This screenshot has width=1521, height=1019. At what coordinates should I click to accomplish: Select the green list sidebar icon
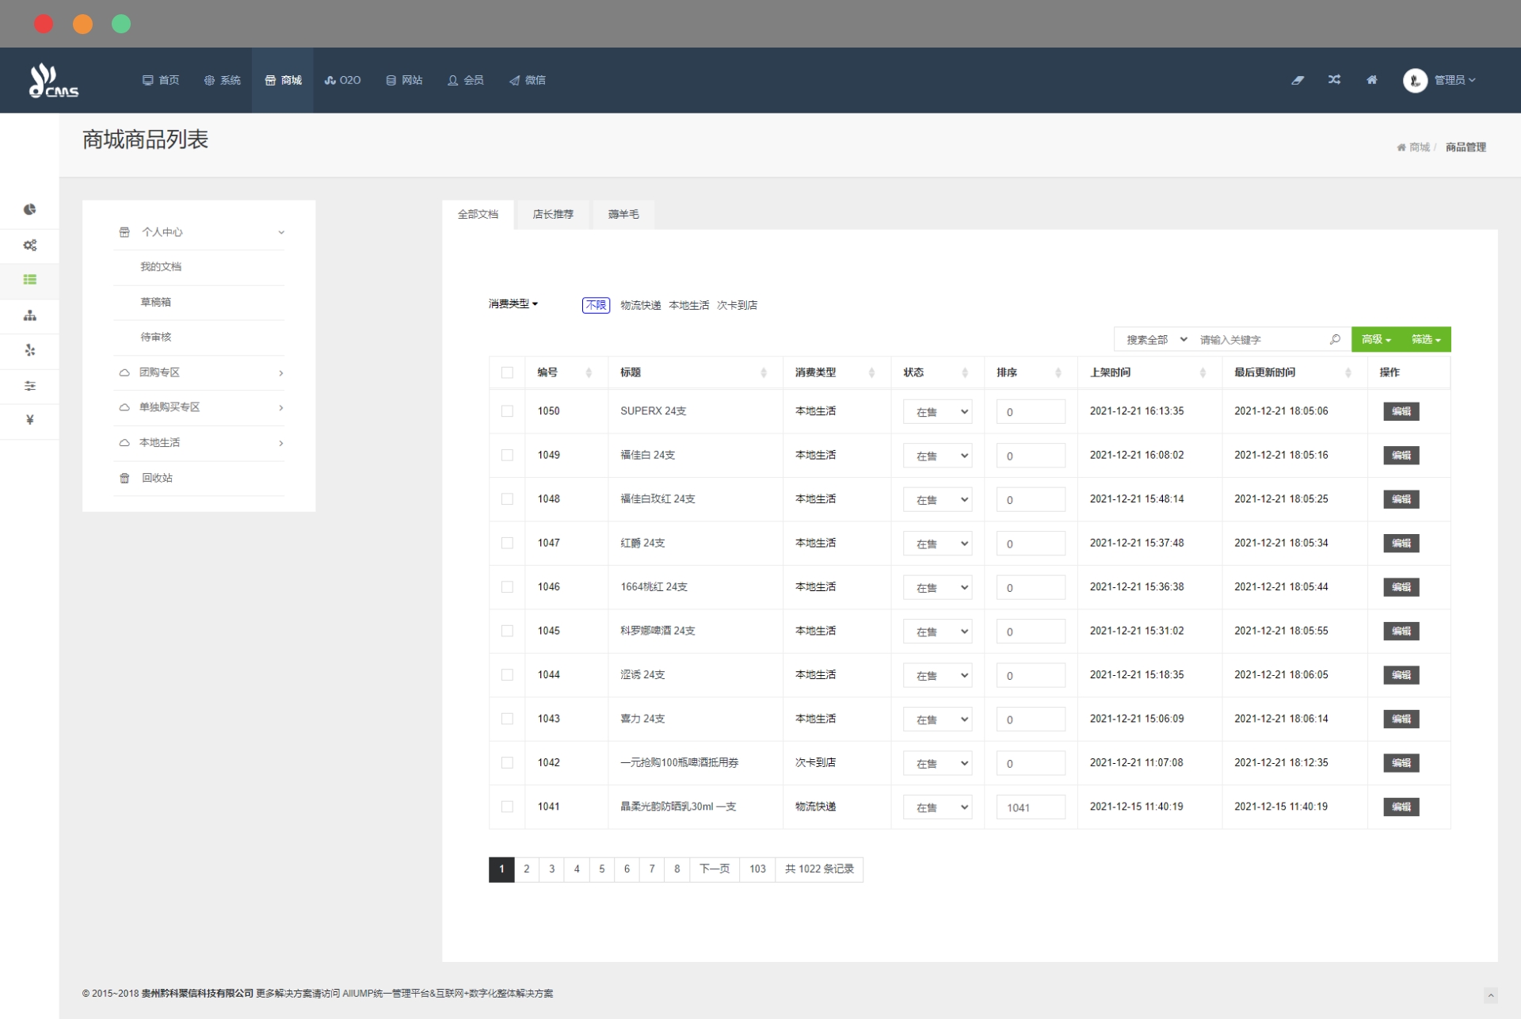pos(29,280)
